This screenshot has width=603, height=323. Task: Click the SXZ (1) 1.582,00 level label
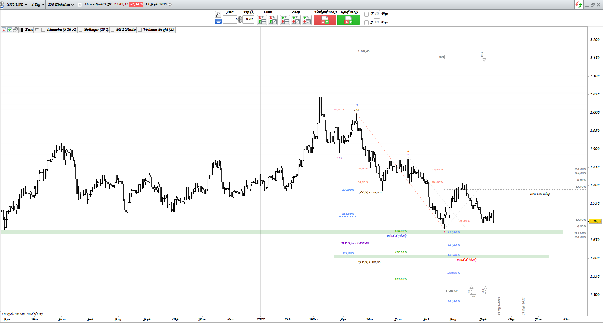[369, 262]
